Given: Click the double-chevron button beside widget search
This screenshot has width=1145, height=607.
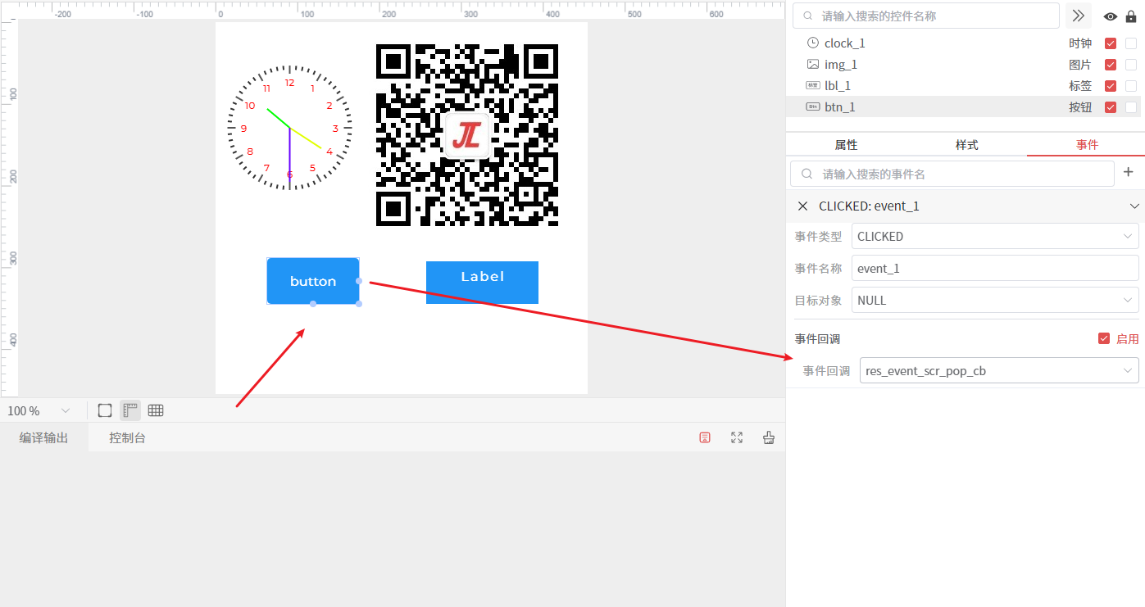Looking at the screenshot, I should 1079,16.
